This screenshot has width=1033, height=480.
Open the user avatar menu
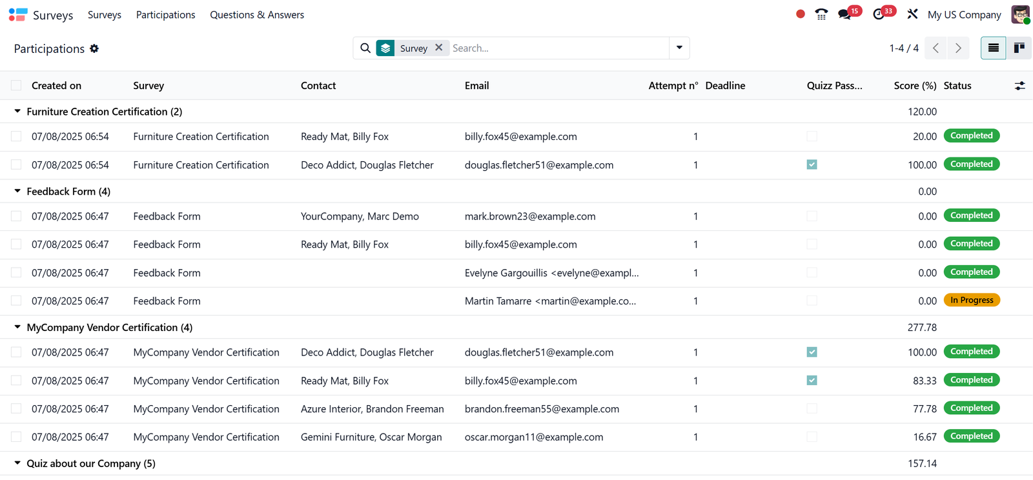click(x=1021, y=14)
